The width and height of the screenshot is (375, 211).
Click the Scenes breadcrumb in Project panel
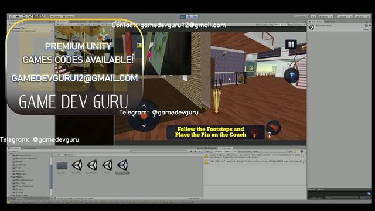click(69, 155)
